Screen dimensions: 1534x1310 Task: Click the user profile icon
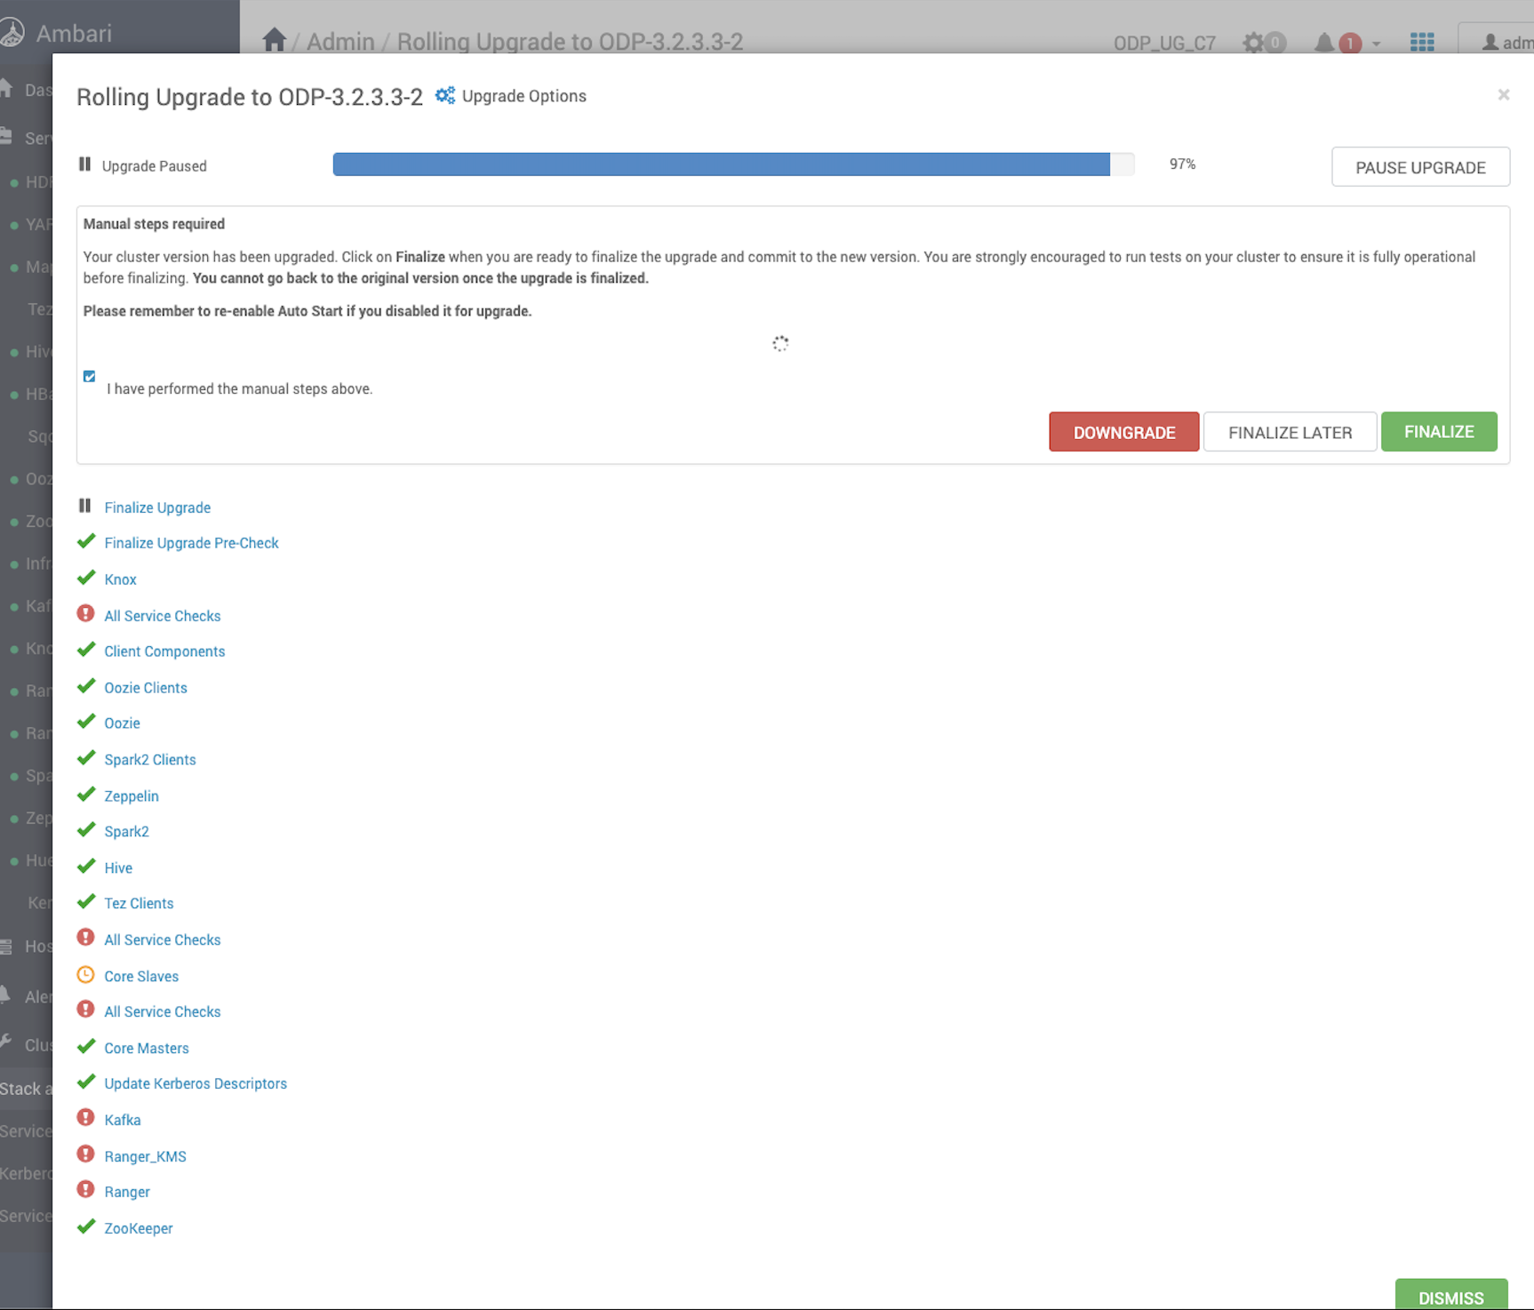[1490, 43]
